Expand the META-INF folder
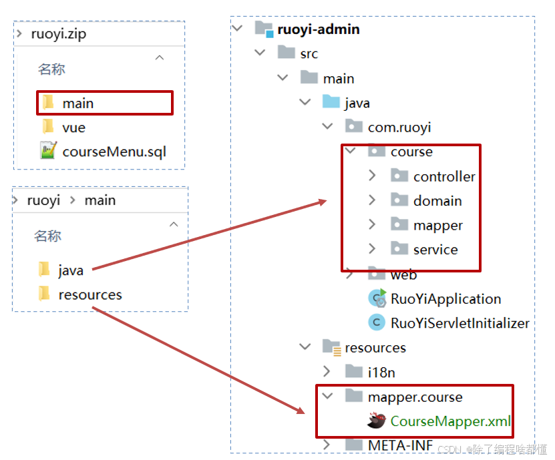This screenshot has width=555, height=460. (327, 445)
